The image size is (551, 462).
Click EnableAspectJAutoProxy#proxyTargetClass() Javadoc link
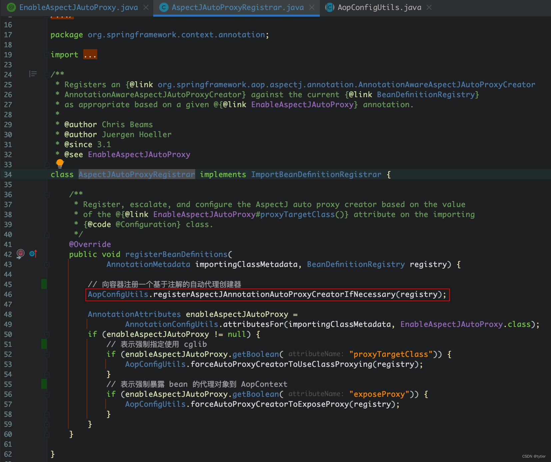pos(249,214)
